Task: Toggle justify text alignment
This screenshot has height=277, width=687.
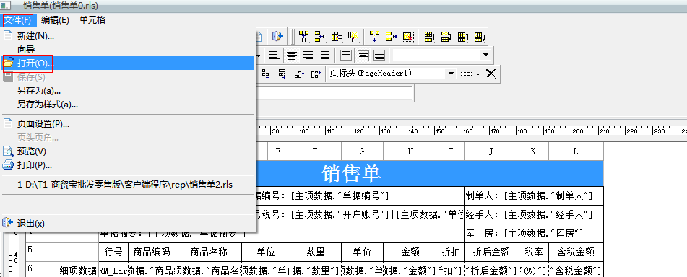Action: (x=324, y=55)
